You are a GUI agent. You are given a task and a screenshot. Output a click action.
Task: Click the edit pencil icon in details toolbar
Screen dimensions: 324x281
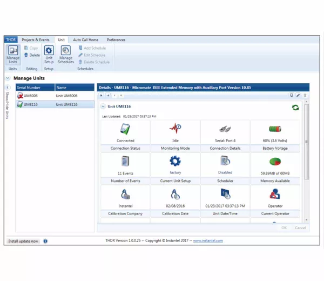tap(298, 95)
